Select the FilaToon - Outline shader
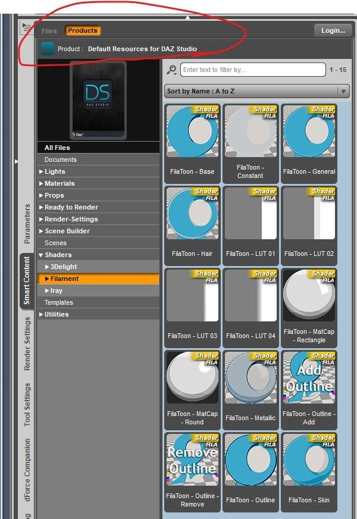This screenshot has width=357, height=519. point(250,471)
